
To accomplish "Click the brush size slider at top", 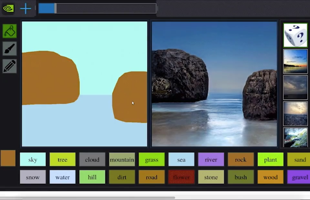I will [x=98, y=8].
